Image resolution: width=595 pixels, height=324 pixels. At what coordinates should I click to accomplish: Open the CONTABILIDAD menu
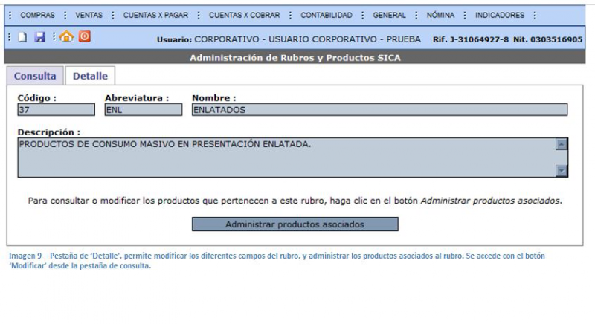[x=327, y=15]
